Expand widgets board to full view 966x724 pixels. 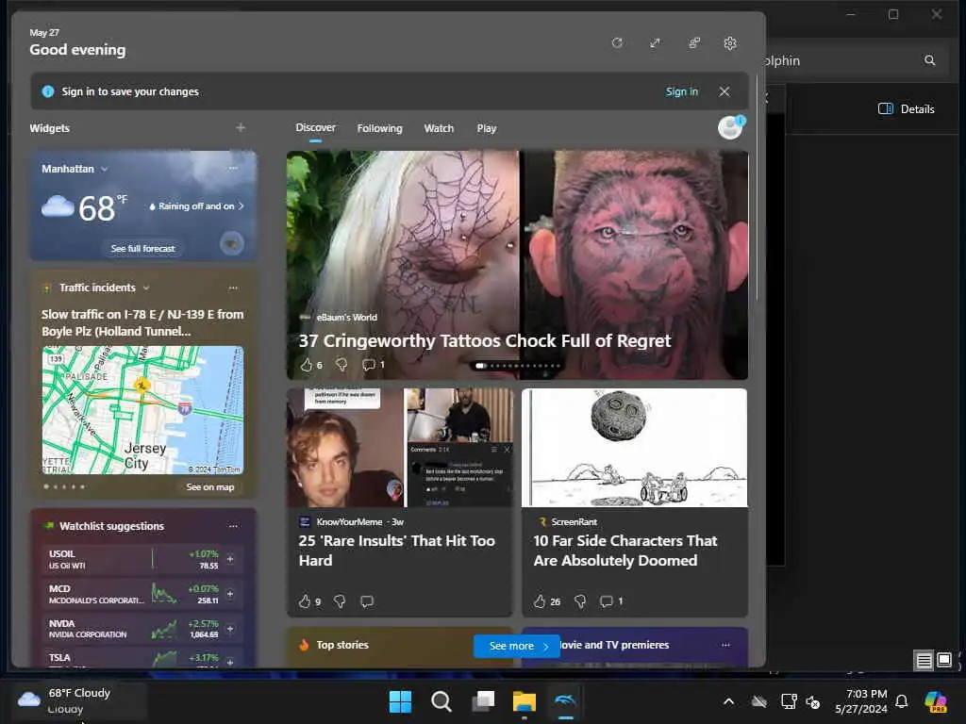[x=655, y=43]
